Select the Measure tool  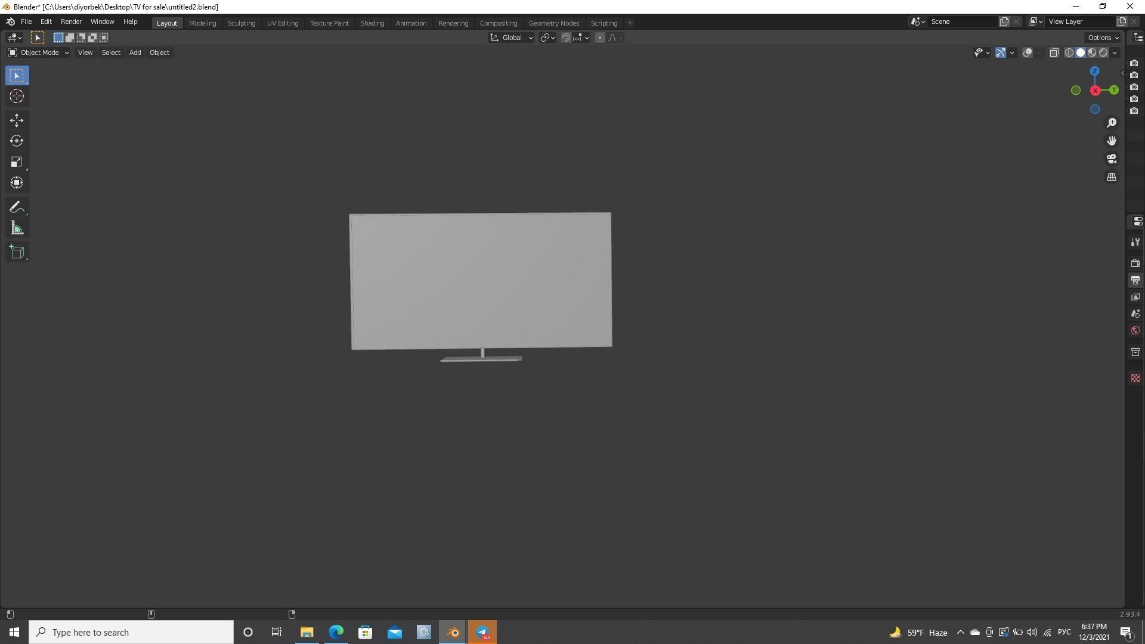[17, 228]
